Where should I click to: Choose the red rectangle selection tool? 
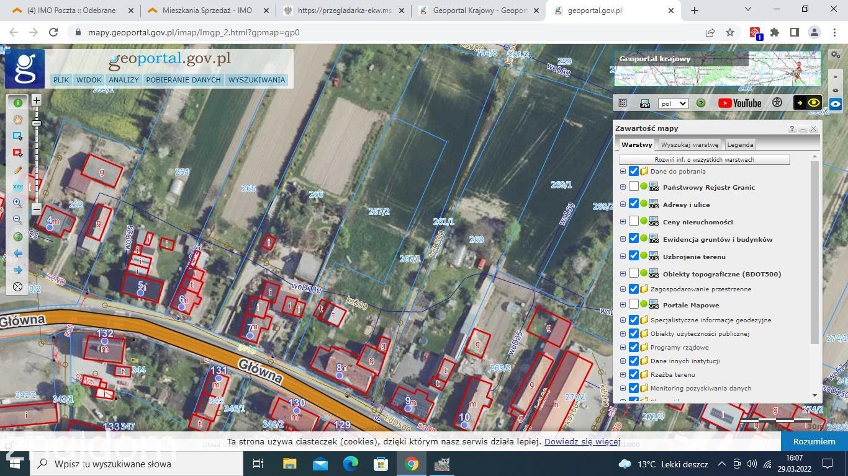[17, 153]
